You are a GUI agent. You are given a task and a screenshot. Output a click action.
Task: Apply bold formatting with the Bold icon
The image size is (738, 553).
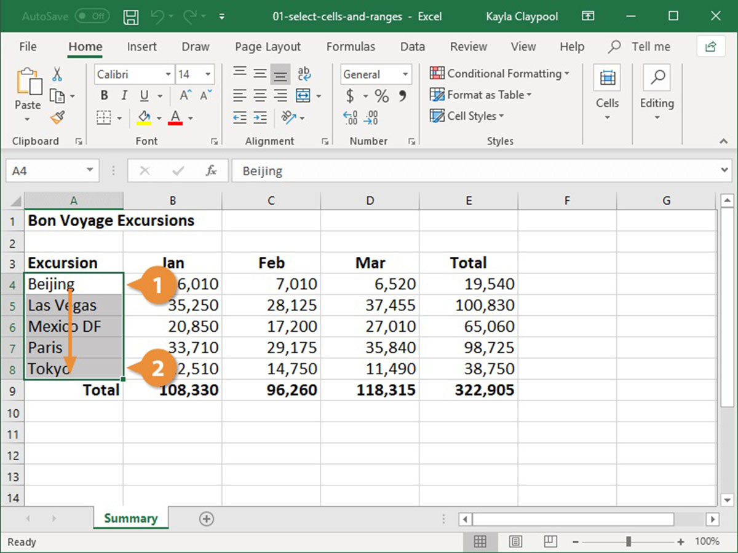coord(103,95)
